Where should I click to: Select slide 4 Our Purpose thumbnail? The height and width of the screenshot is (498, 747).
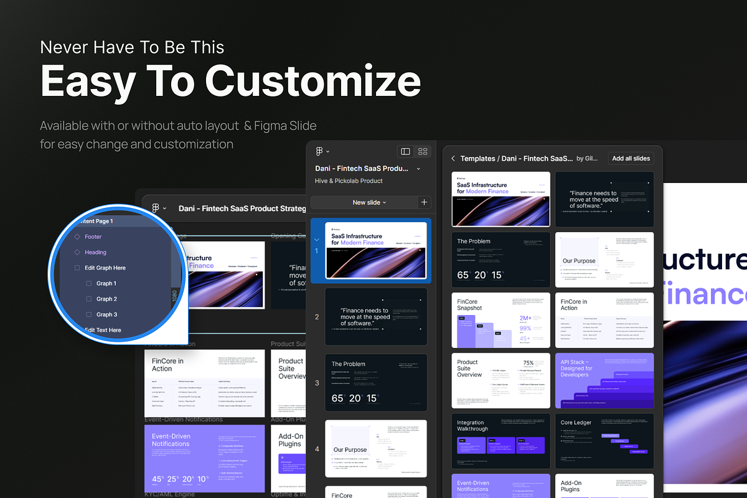point(376,448)
